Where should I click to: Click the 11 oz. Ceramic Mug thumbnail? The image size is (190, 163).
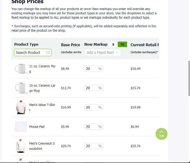click(21, 69)
